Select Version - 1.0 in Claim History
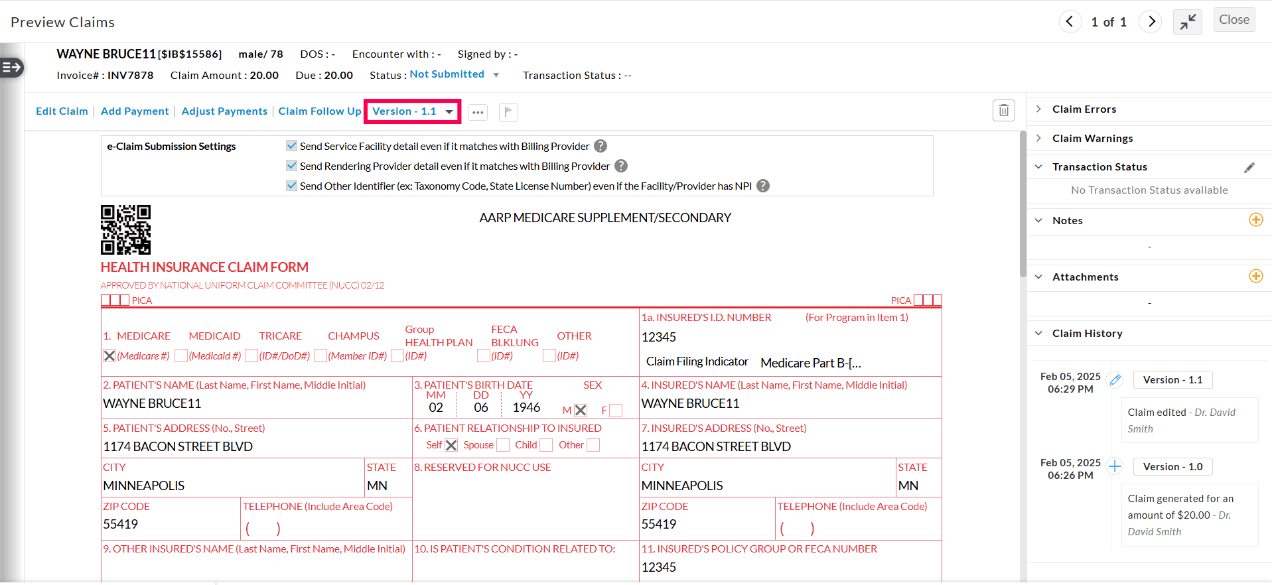This screenshot has height=585, width=1272. point(1172,467)
